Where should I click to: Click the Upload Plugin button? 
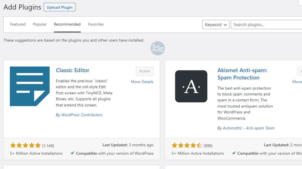(x=60, y=7)
